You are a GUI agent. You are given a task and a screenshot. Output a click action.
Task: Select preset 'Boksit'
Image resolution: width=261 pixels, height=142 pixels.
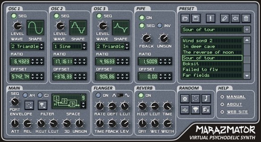(212, 64)
